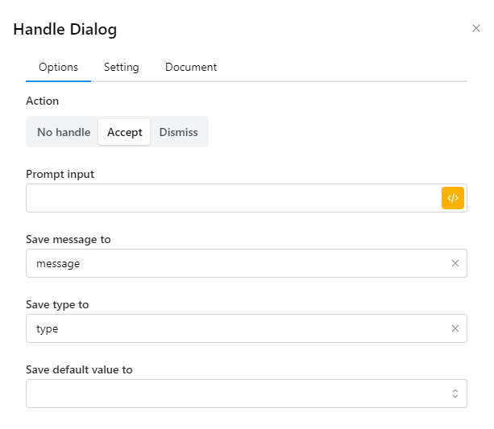Screen dimensions: 494x429
Task: Go to the Options tab
Action: pyautogui.click(x=59, y=68)
